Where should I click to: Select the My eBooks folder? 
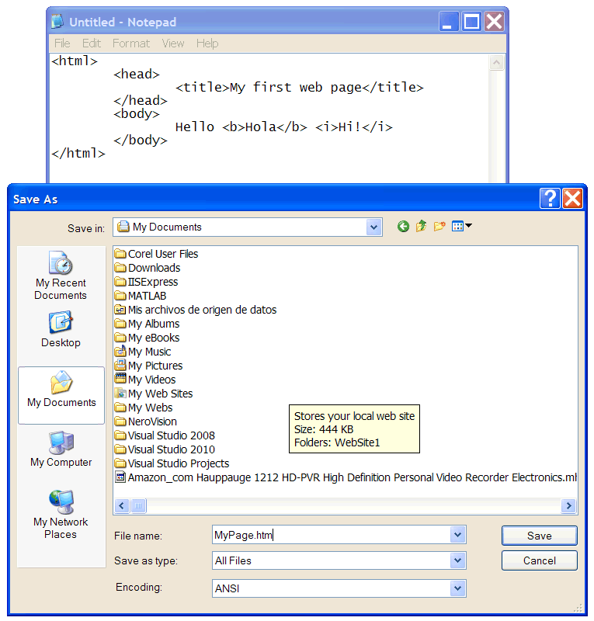pos(147,338)
